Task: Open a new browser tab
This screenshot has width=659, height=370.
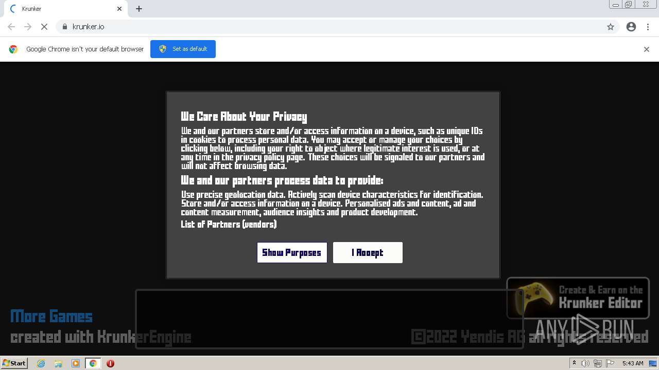Action: pyautogui.click(x=139, y=9)
